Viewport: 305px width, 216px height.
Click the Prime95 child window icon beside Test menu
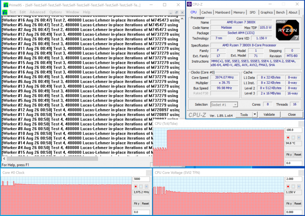pyautogui.click(x=5, y=12)
